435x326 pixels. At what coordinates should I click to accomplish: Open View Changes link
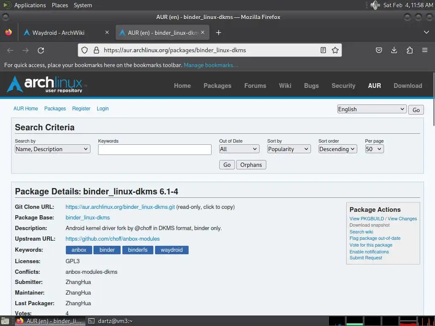click(402, 219)
